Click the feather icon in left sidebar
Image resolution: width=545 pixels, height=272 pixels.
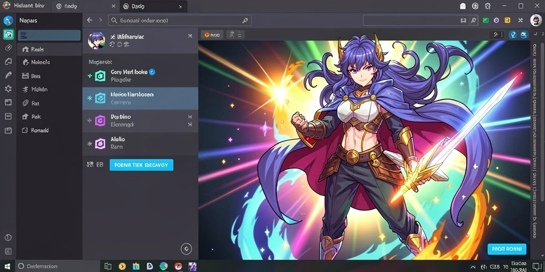click(9, 75)
